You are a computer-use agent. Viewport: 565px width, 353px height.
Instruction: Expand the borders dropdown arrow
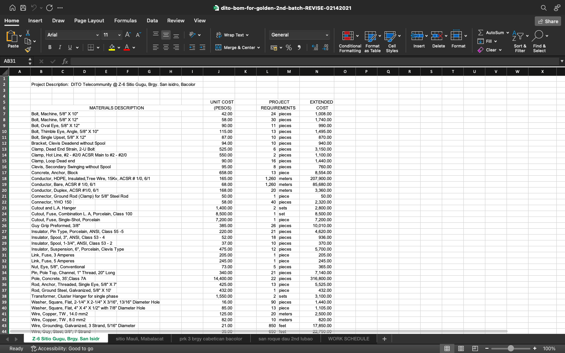pyautogui.click(x=98, y=47)
